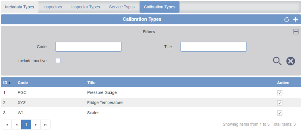Screen dimensions: 302x134
Task: Select the Calibration Types tab
Action: pyautogui.click(x=160, y=7)
